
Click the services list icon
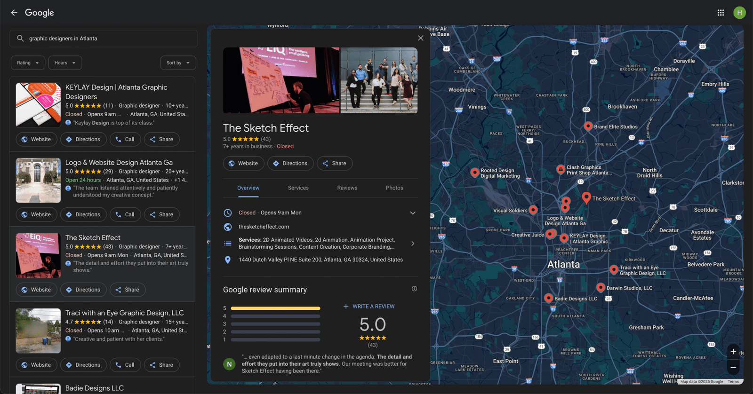[228, 243]
